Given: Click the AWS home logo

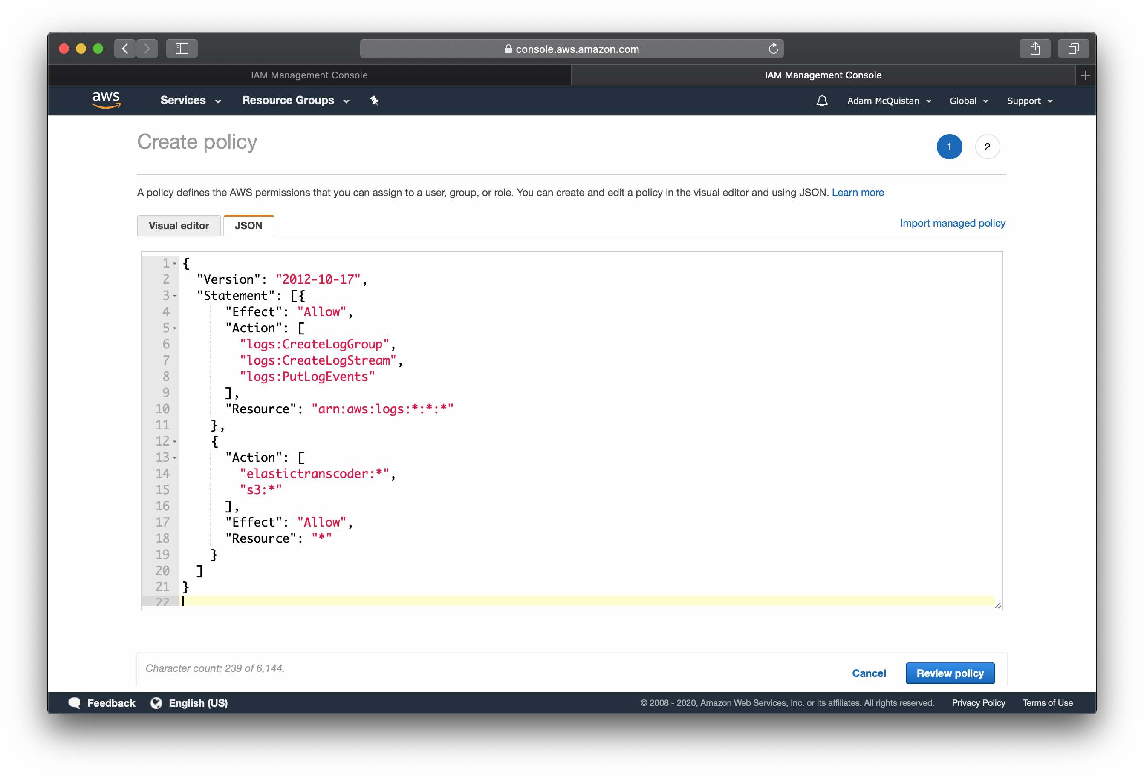Looking at the screenshot, I should (x=106, y=100).
